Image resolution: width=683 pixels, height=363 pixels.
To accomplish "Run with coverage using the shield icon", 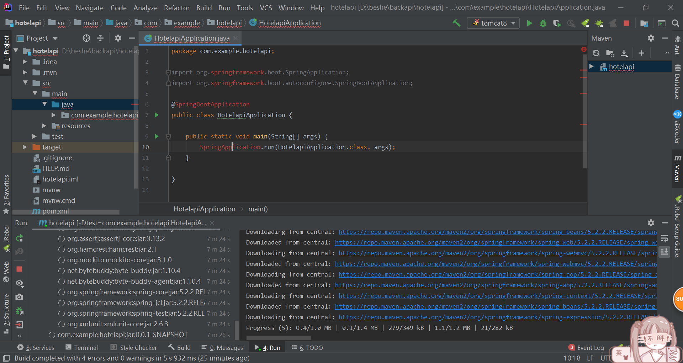I will click(x=557, y=23).
